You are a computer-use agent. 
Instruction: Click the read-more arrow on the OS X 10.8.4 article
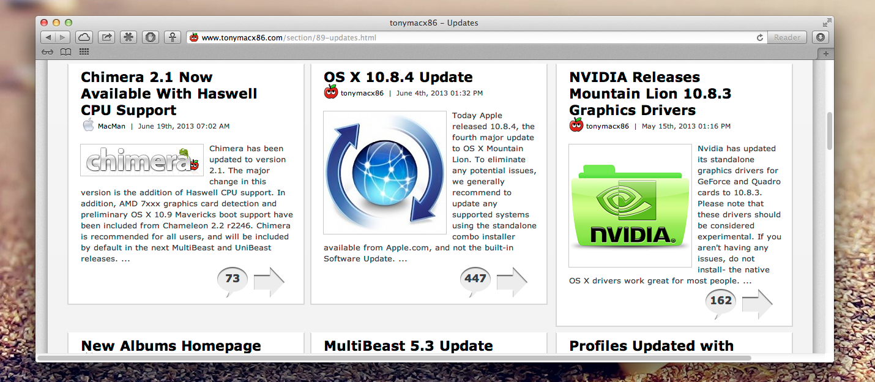[x=512, y=282]
